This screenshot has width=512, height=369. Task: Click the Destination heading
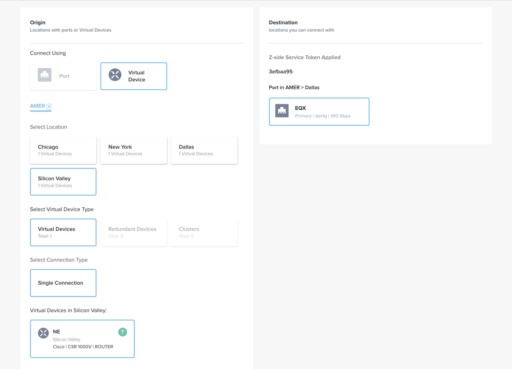[x=283, y=23]
